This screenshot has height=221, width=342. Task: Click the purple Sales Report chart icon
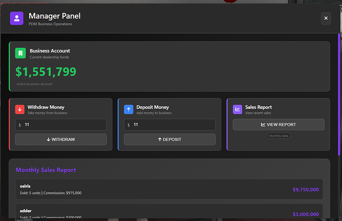[x=238, y=109]
